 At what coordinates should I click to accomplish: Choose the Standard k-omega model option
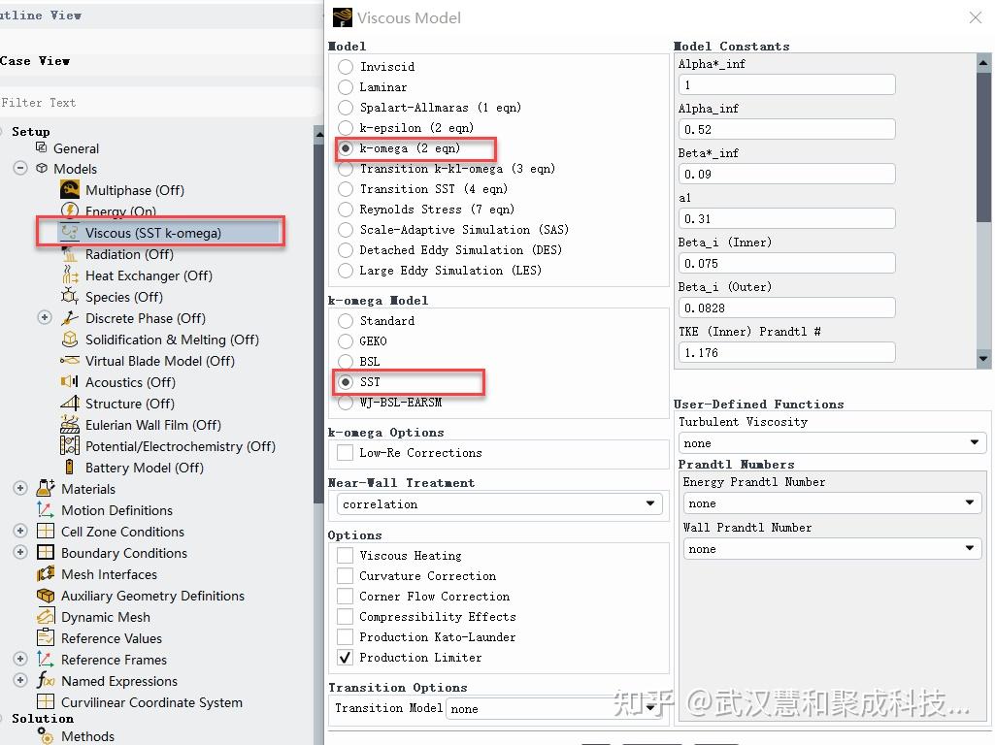346,321
